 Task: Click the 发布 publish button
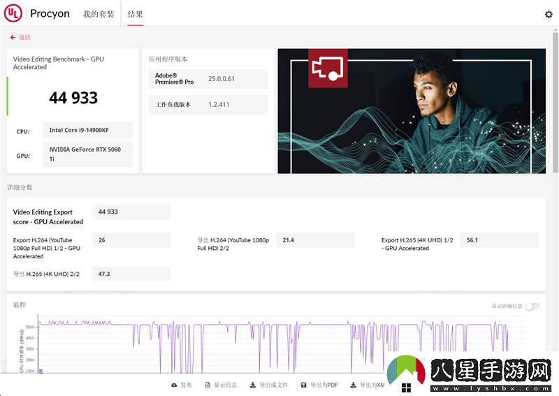[186, 385]
